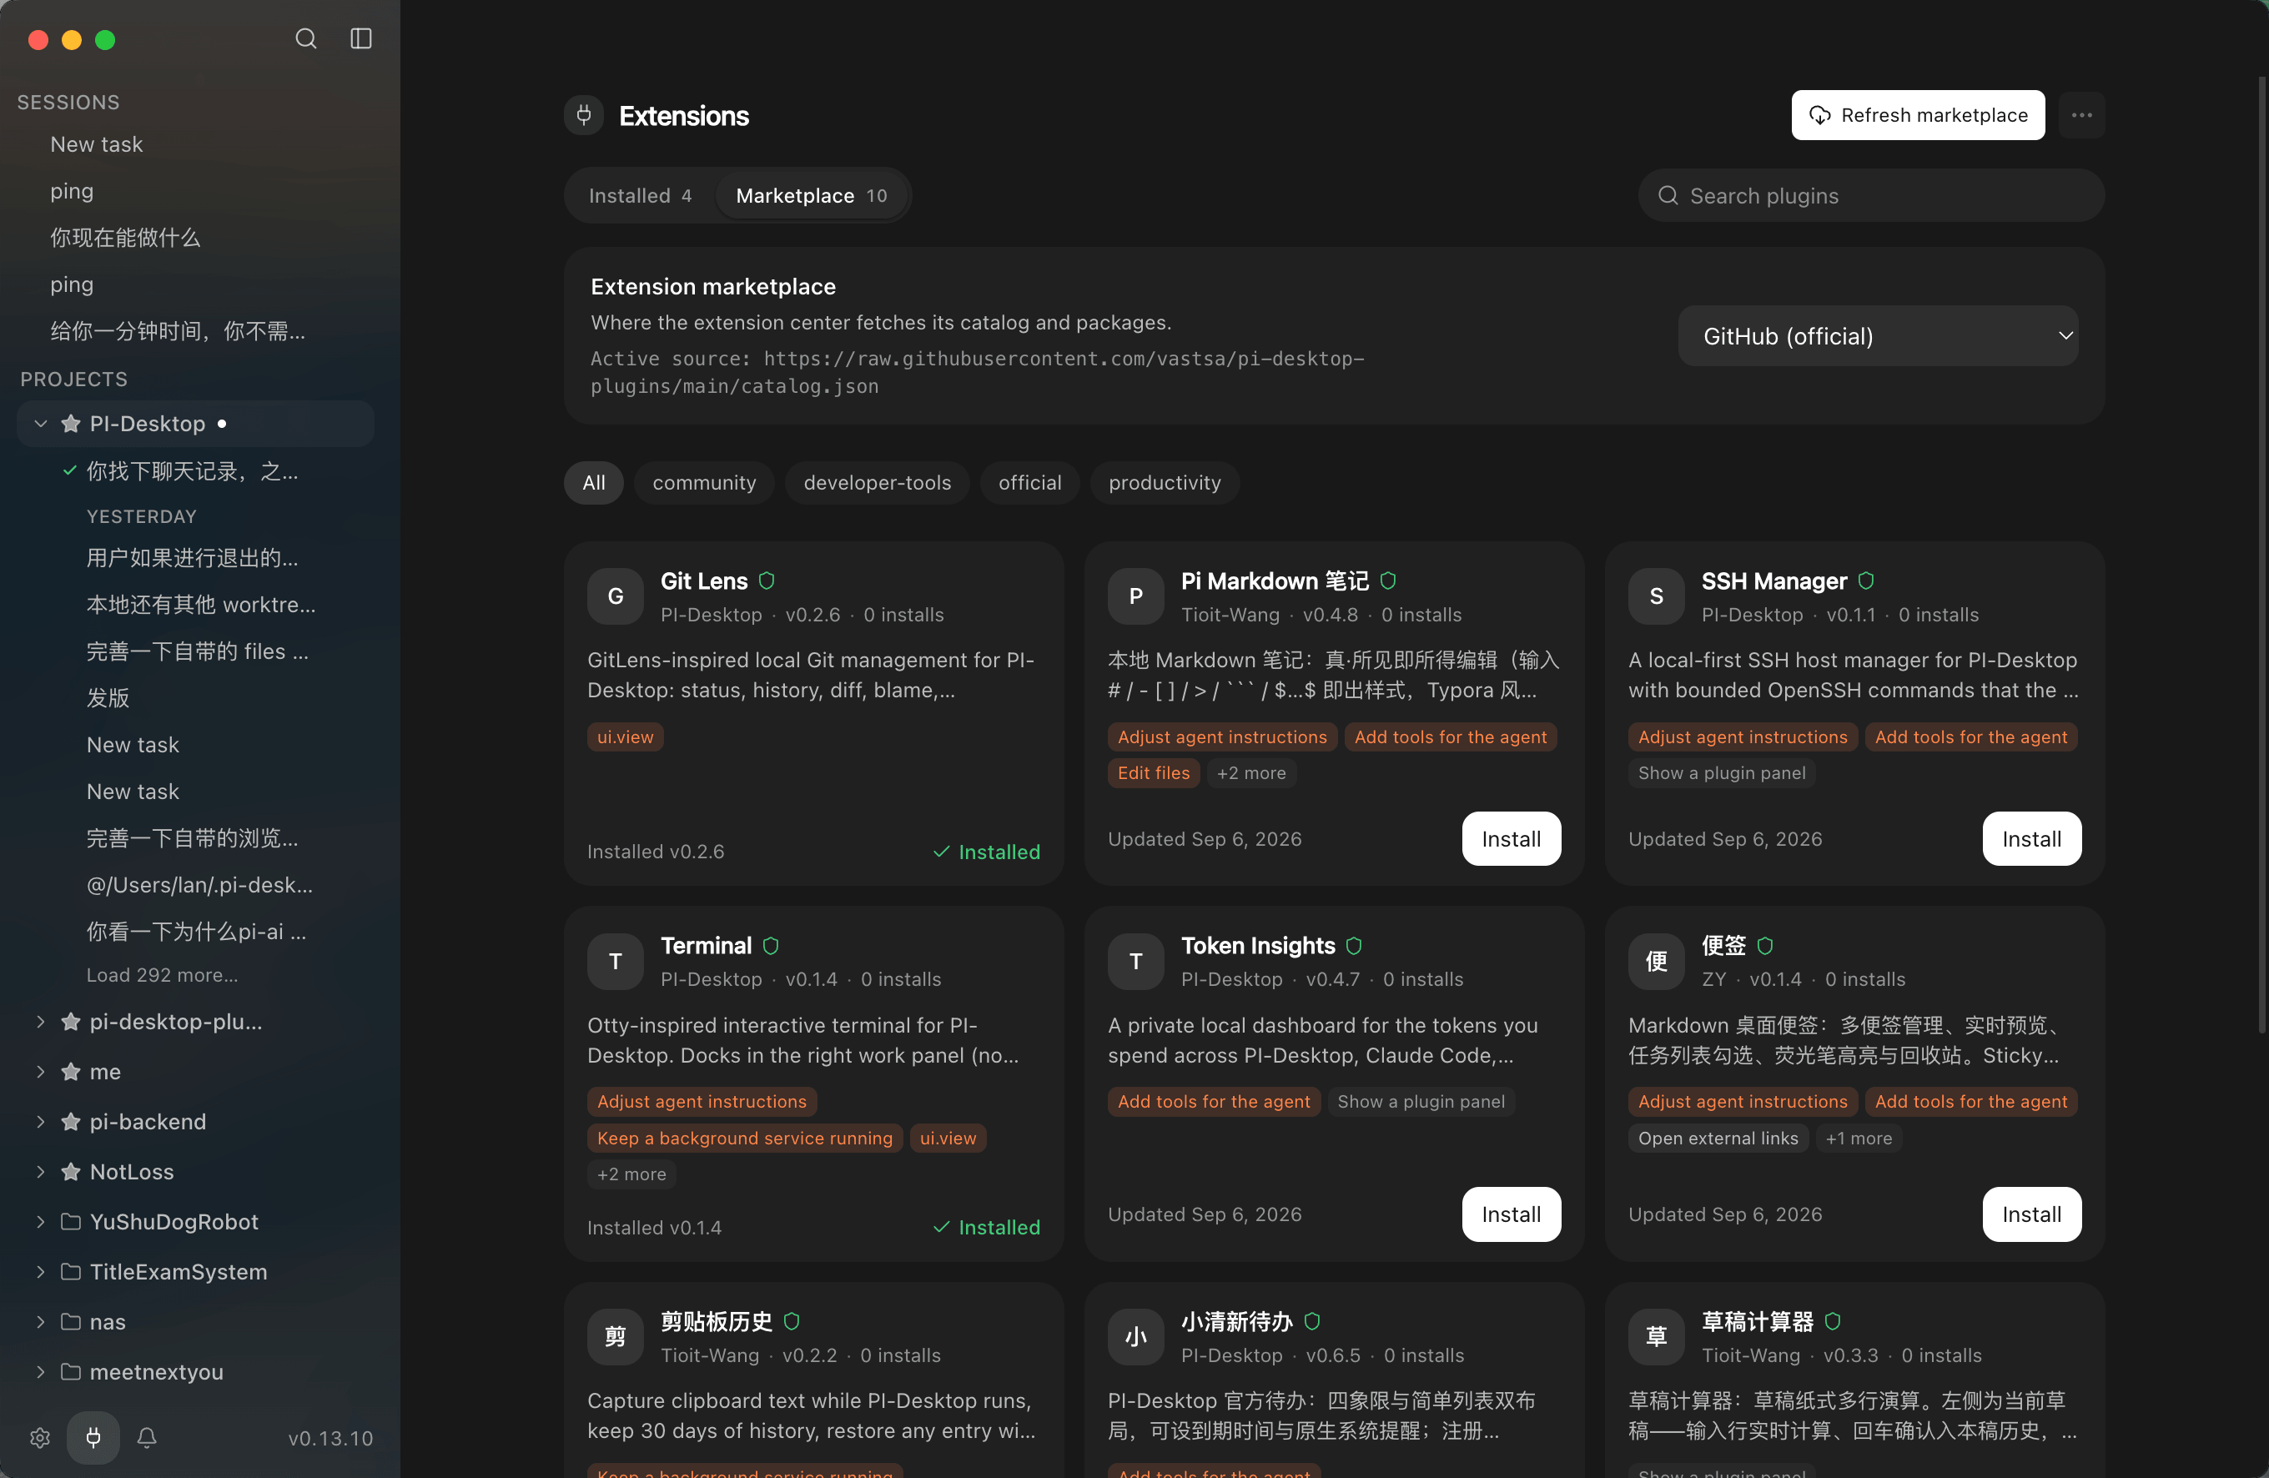Toggle the sidebar panel icon
The width and height of the screenshot is (2269, 1478).
360,39
